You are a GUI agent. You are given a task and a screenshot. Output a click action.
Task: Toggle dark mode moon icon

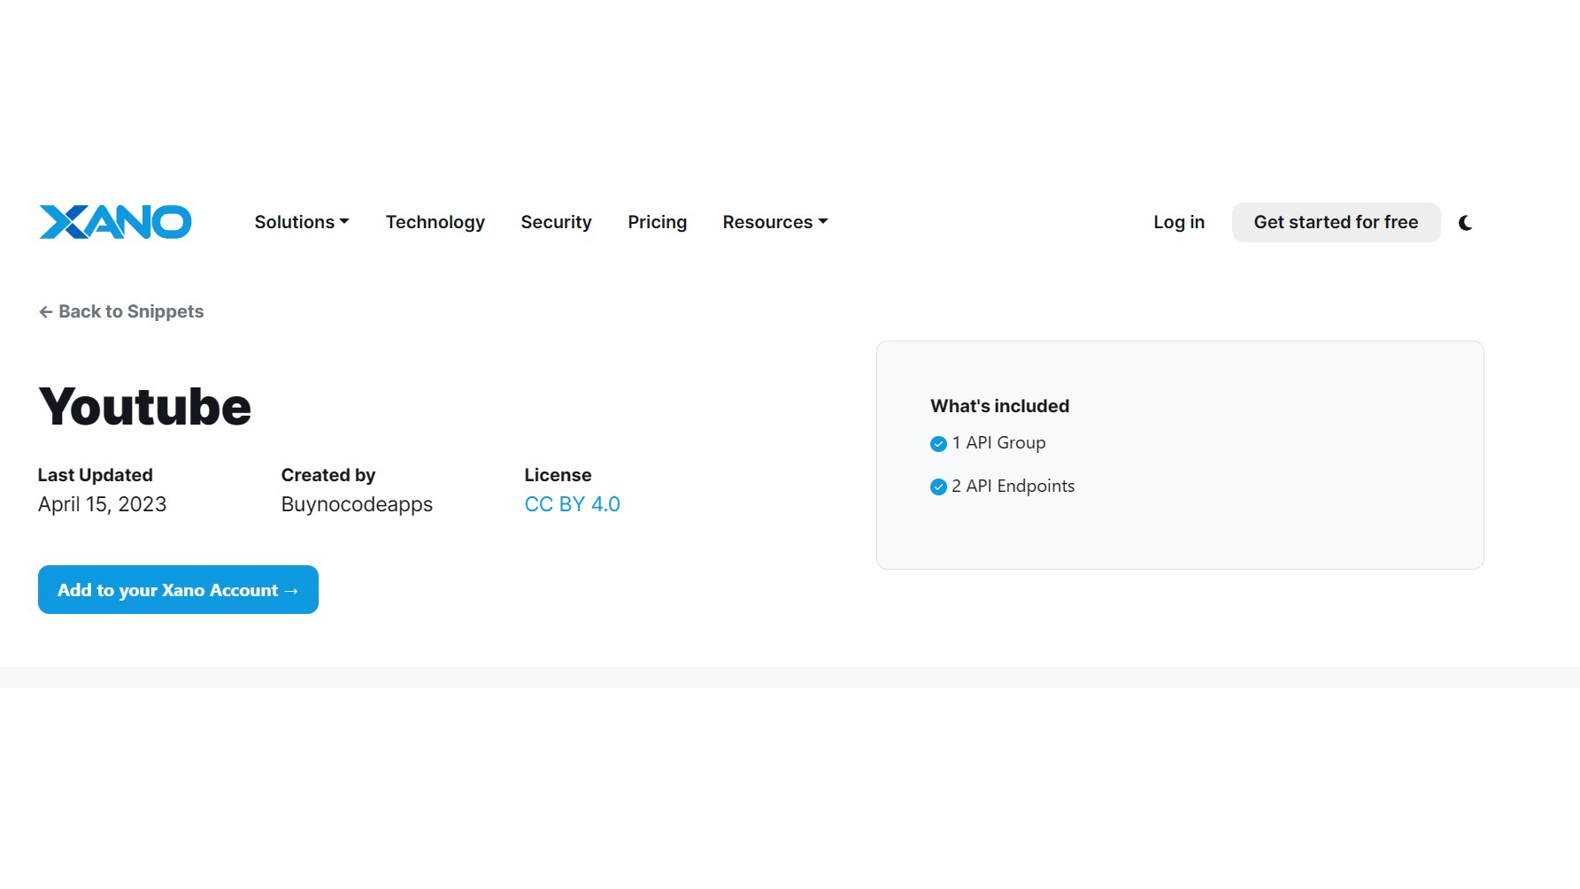pyautogui.click(x=1466, y=223)
